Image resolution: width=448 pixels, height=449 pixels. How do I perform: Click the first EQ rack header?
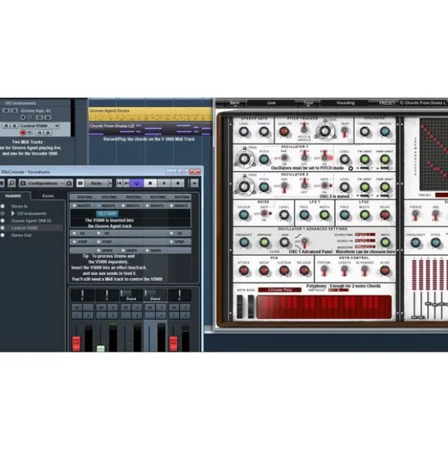click(x=82, y=234)
